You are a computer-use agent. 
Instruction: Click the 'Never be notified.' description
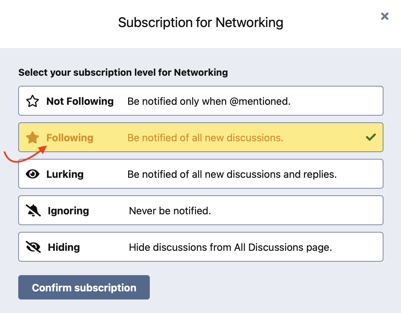coord(170,211)
